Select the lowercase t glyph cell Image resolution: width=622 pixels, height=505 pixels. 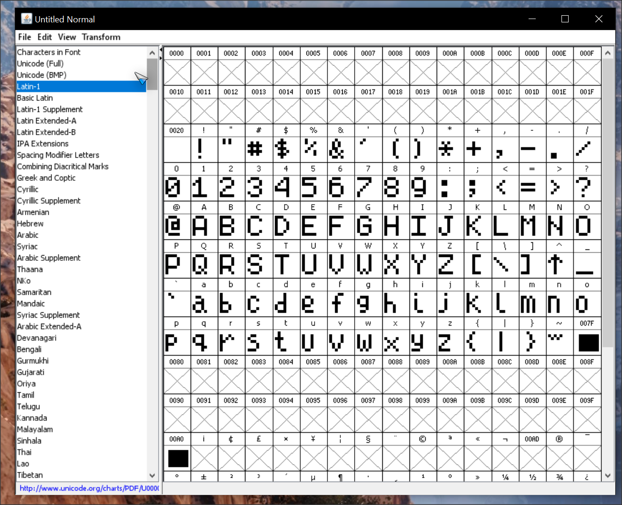(x=286, y=342)
